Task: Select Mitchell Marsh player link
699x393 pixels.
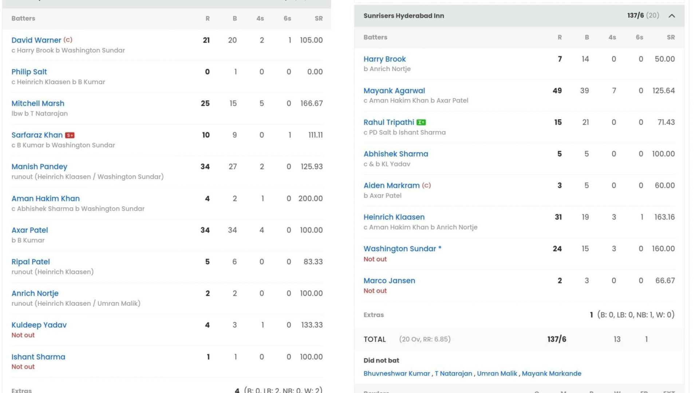Action: (38, 103)
